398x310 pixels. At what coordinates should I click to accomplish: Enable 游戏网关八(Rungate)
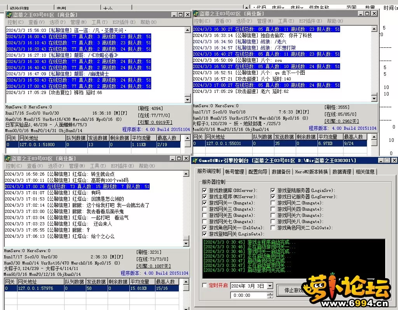[273, 221]
